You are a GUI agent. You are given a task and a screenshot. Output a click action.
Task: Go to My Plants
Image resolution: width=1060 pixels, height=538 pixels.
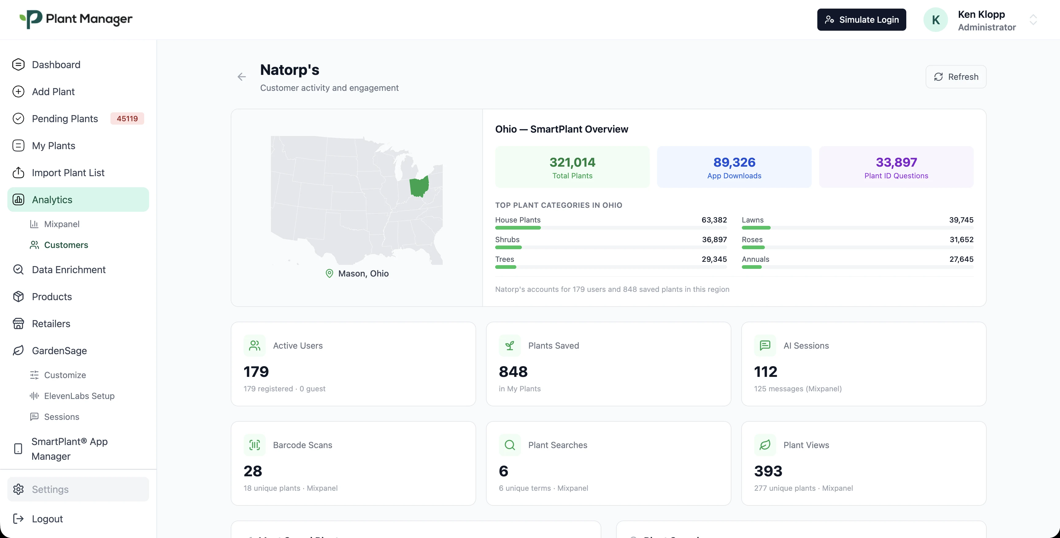(x=78, y=146)
